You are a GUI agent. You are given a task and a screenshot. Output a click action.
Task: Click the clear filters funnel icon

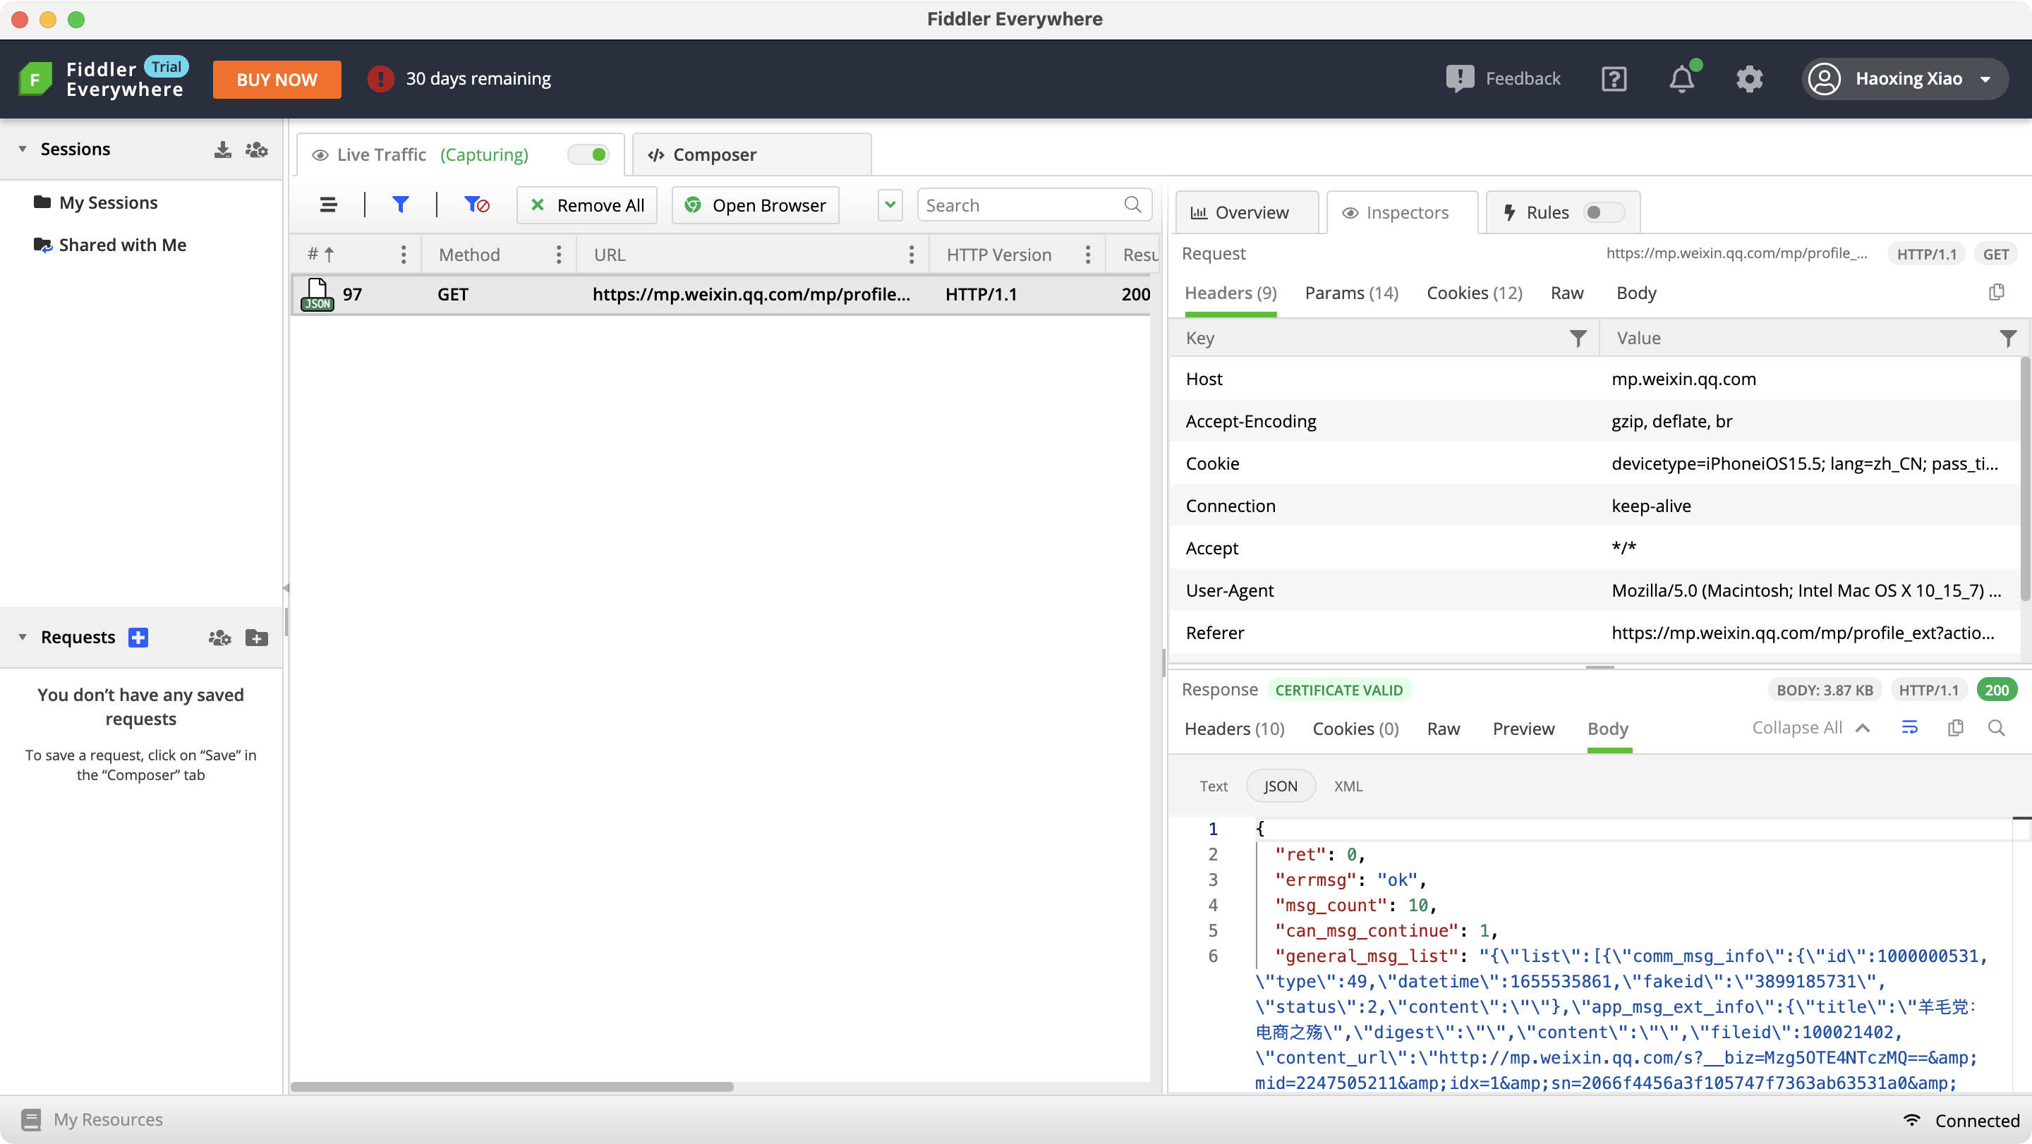click(x=476, y=205)
